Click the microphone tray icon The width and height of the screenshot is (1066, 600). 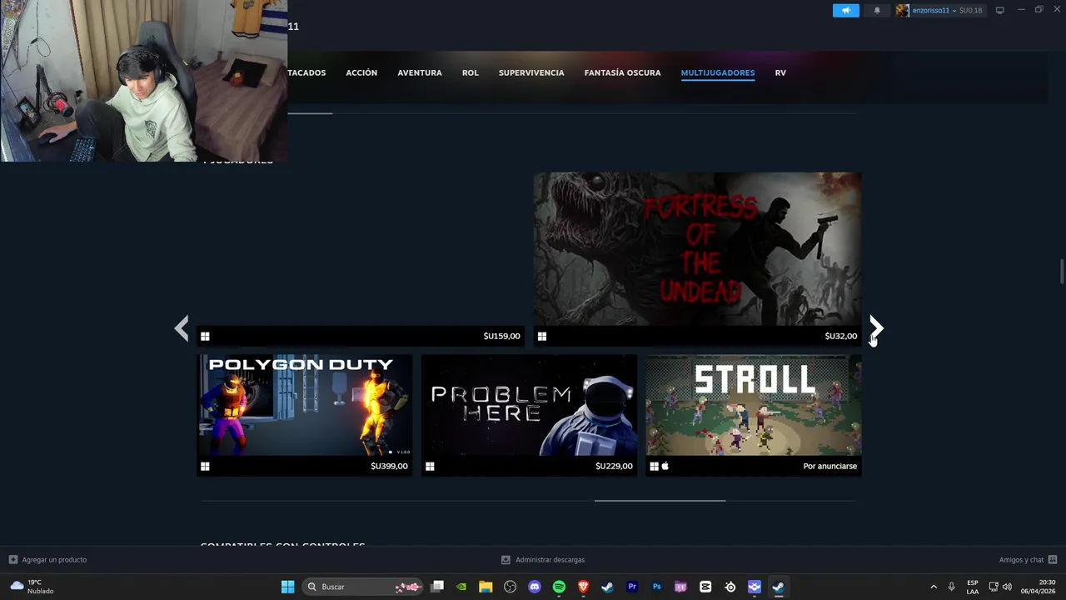[951, 587]
